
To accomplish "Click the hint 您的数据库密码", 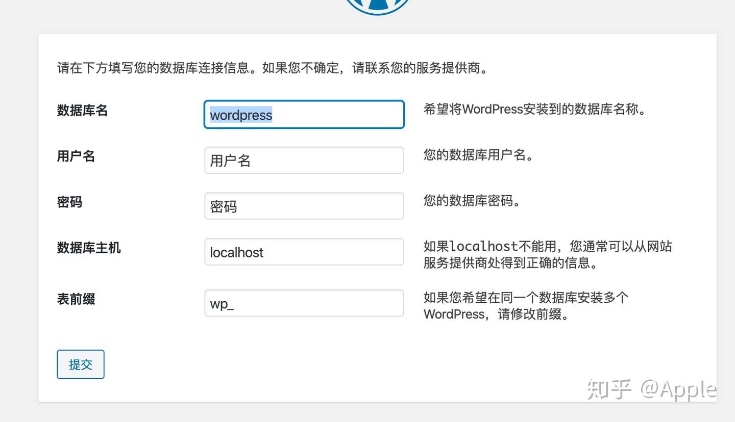I will (472, 201).
